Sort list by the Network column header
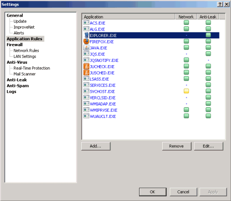 pyautogui.click(x=186, y=17)
